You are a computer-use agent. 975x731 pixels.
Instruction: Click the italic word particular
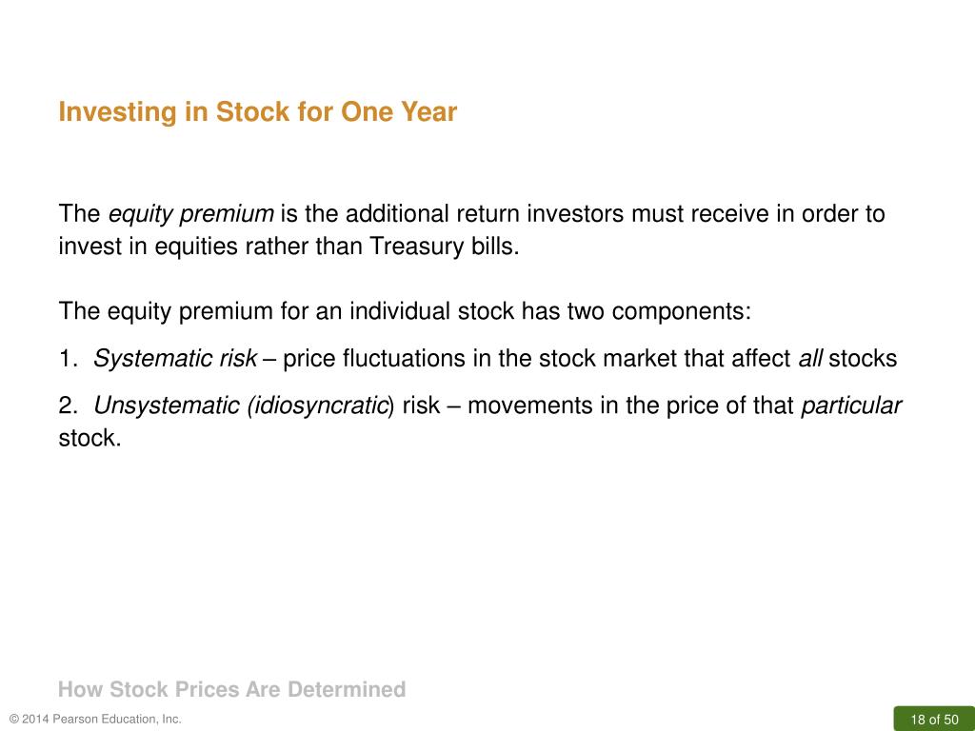[x=850, y=405]
